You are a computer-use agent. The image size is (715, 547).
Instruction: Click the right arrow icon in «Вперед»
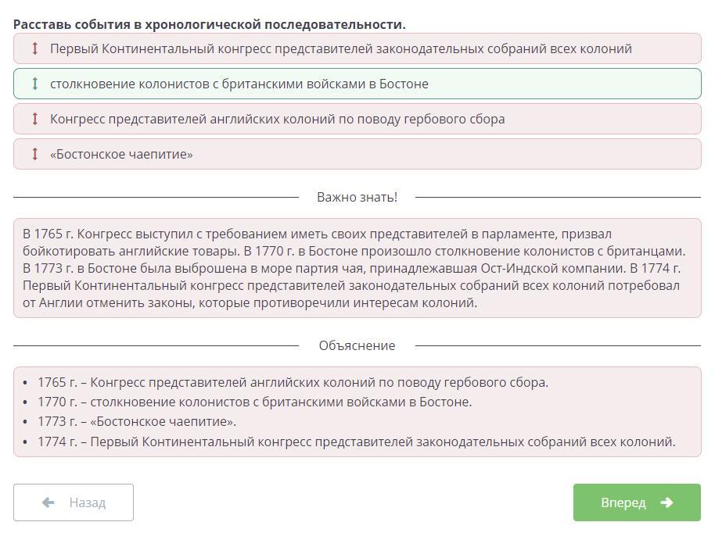tap(666, 502)
